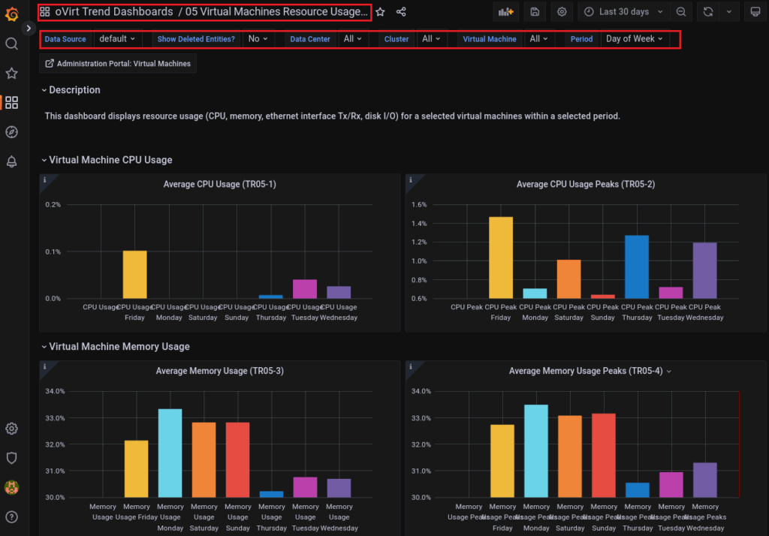
Task: Click info icon on Average CPU Usage panel
Action: coord(44,180)
